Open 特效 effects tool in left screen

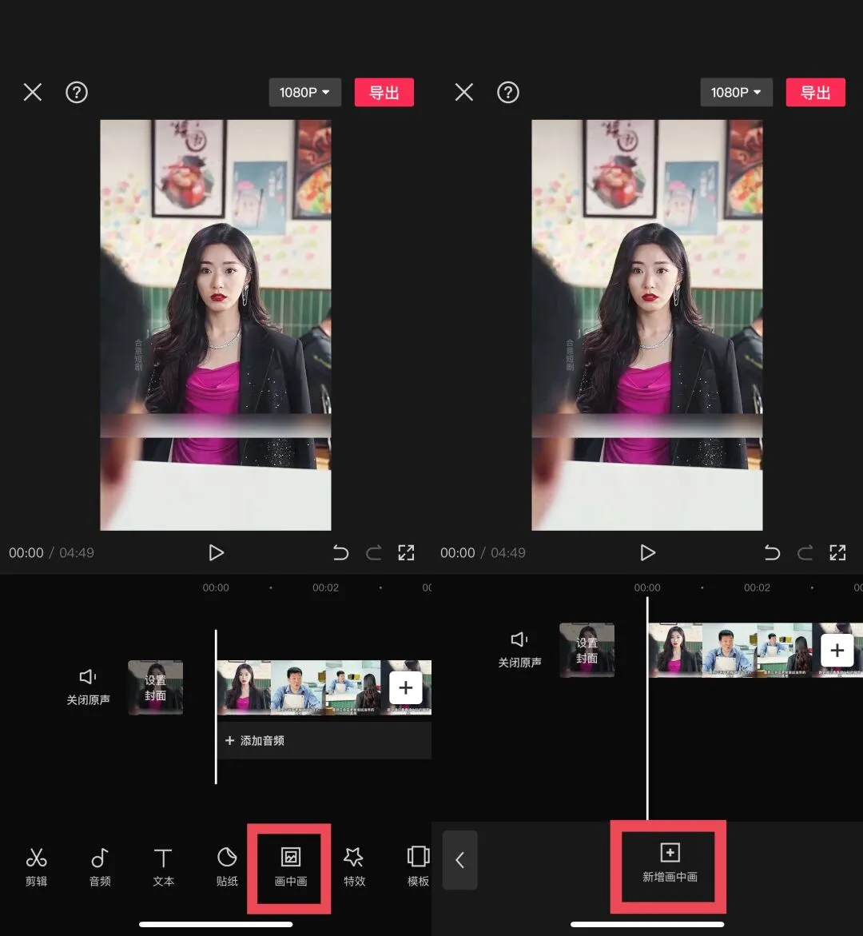click(354, 866)
